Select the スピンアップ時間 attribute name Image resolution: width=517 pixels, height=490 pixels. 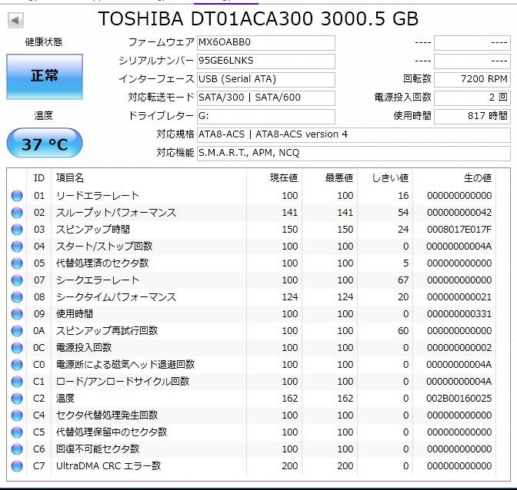(x=93, y=230)
